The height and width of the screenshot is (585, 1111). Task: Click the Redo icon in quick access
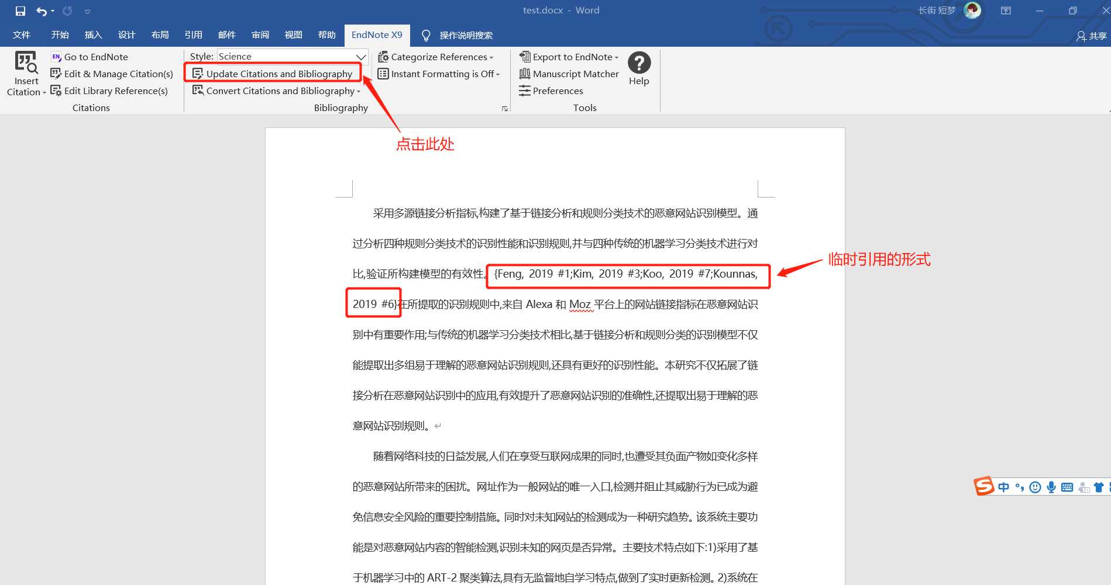click(67, 11)
